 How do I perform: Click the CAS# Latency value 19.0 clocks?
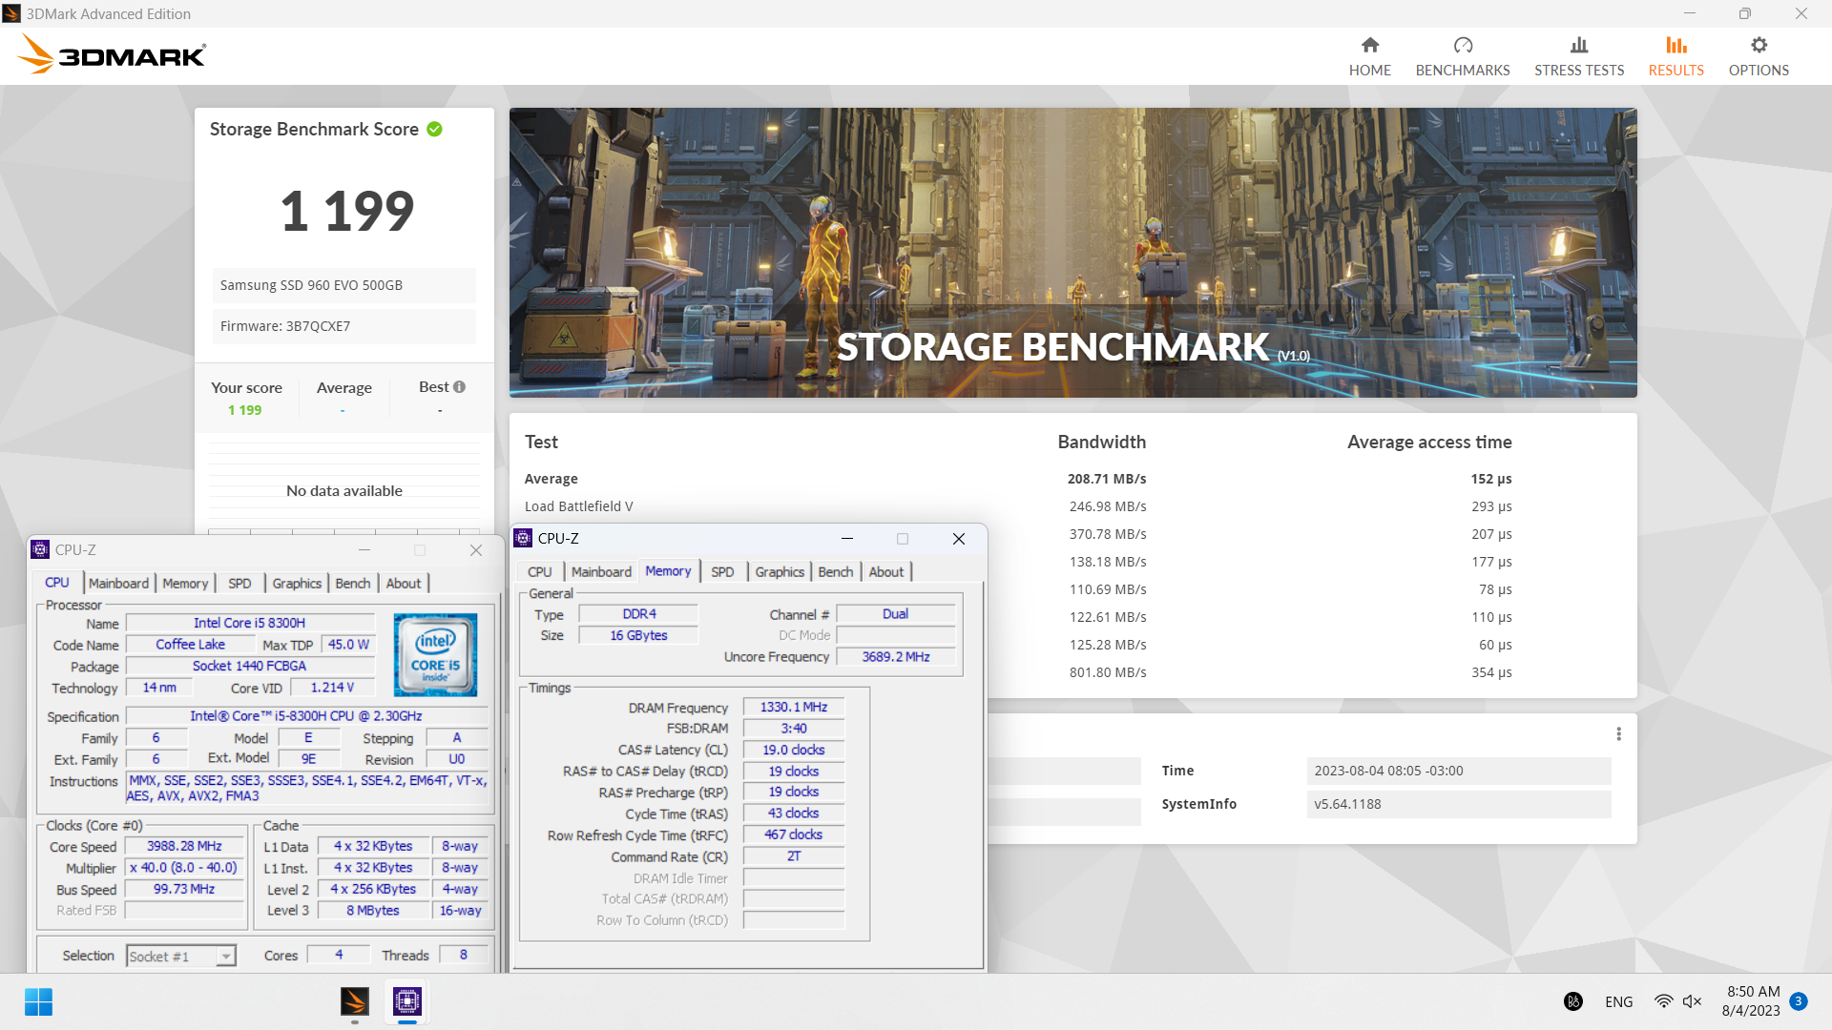794,750
